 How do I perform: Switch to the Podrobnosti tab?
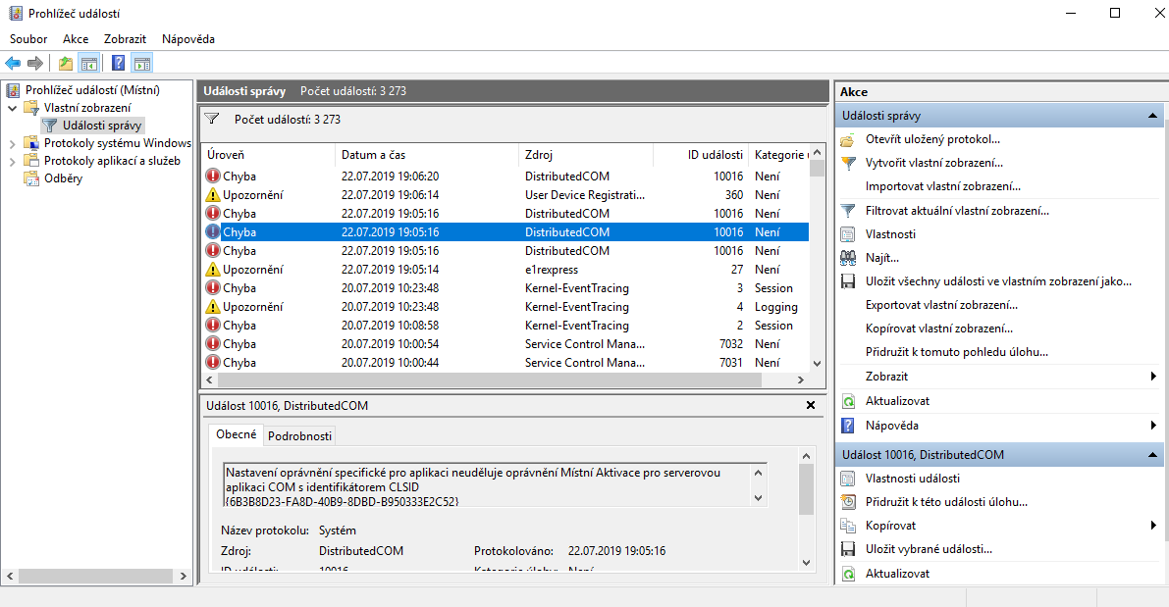click(x=299, y=435)
